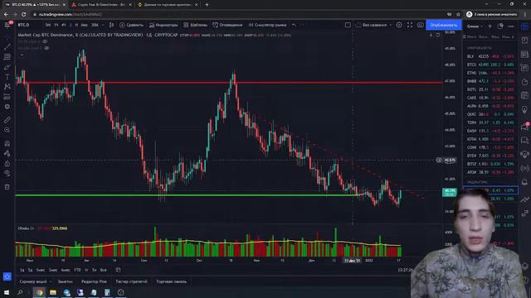Toggle stay-in-drawing-mode icon
Screen dimensions: 531x298
tap(7, 153)
